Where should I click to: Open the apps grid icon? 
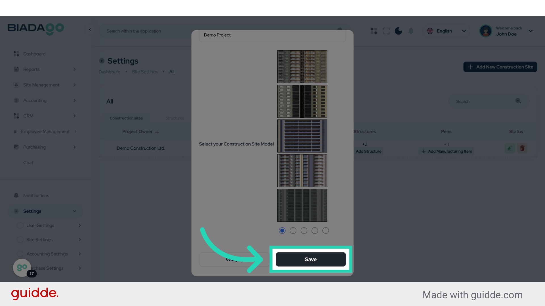(374, 31)
